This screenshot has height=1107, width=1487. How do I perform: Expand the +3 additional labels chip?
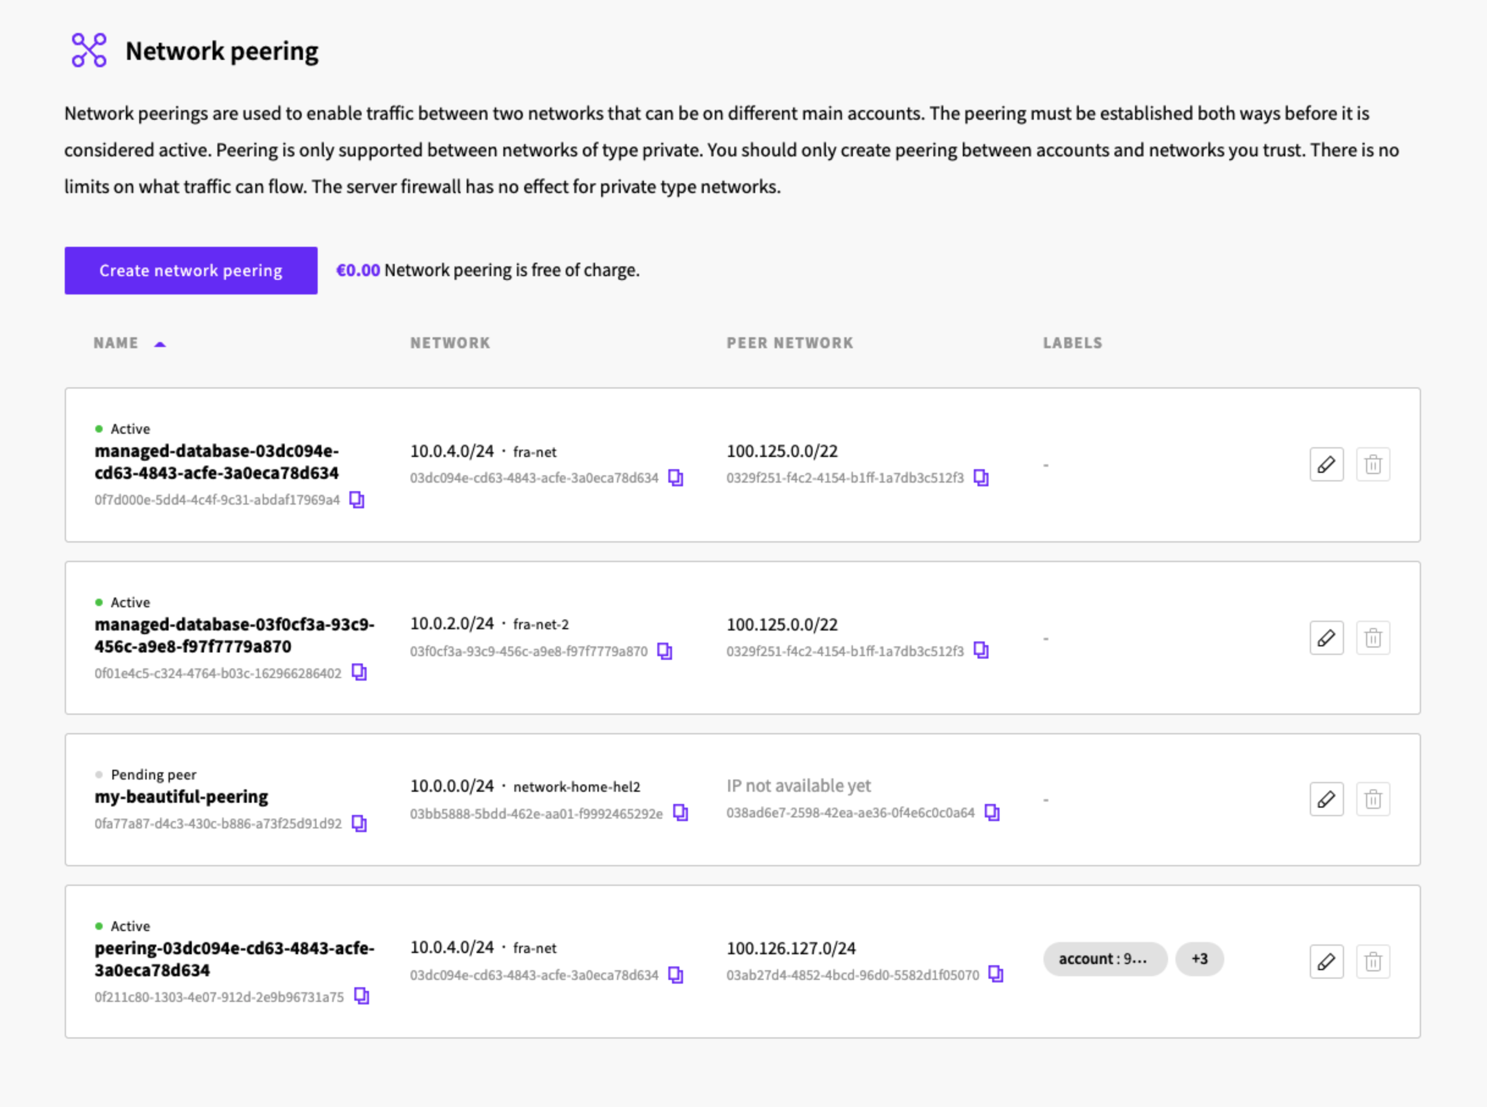(1199, 960)
